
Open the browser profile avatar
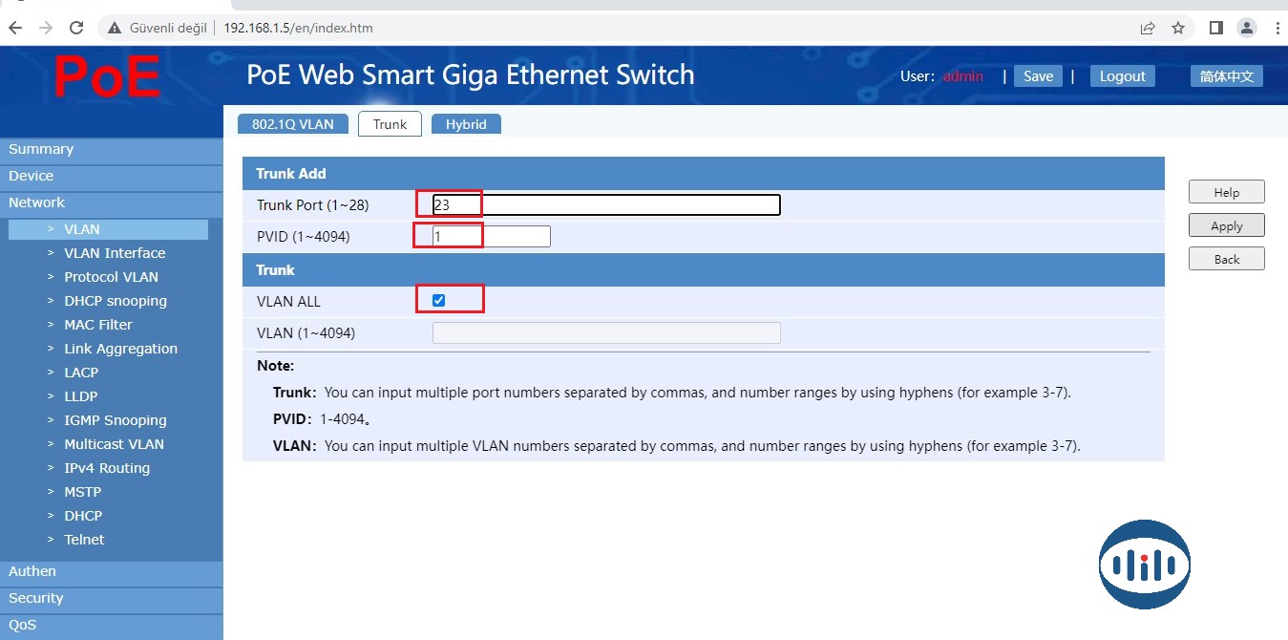pos(1246,28)
